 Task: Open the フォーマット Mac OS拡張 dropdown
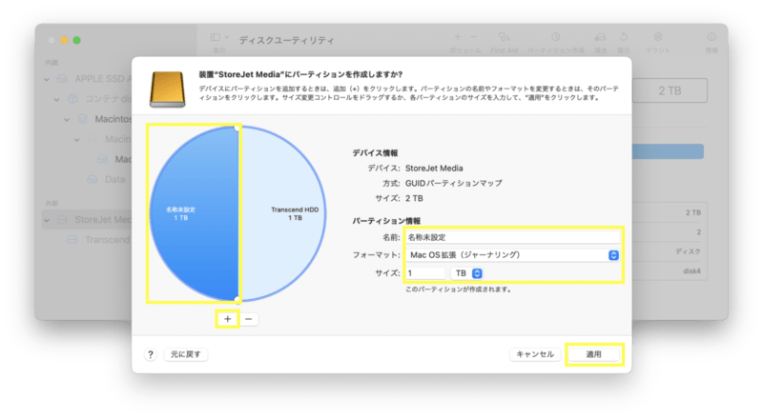click(513, 255)
